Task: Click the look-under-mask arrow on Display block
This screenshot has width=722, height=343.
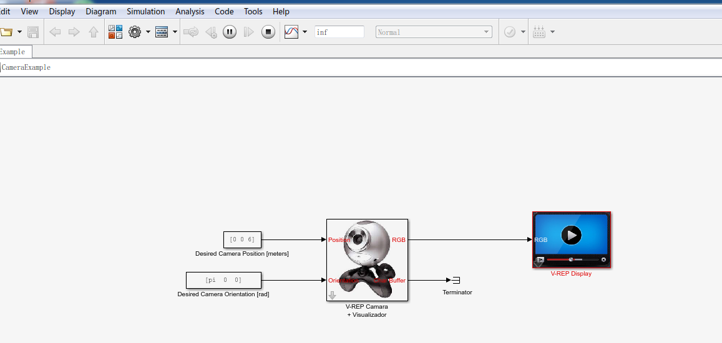Action: (x=538, y=263)
